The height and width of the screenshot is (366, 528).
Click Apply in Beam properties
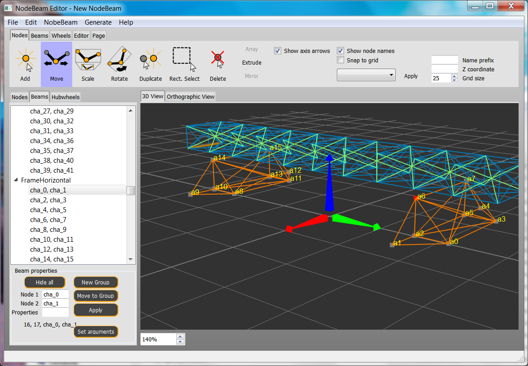[x=95, y=310]
